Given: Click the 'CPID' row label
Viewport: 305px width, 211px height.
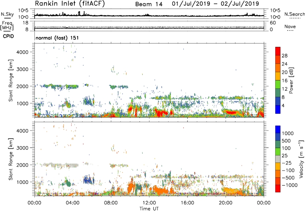Looking at the screenshot, I should pos(8,36).
